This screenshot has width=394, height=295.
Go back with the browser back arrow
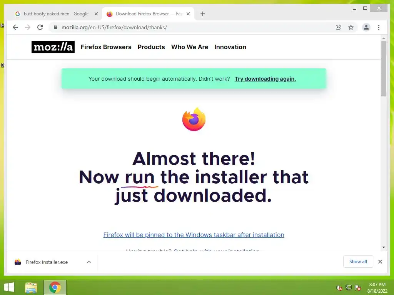pos(15,27)
